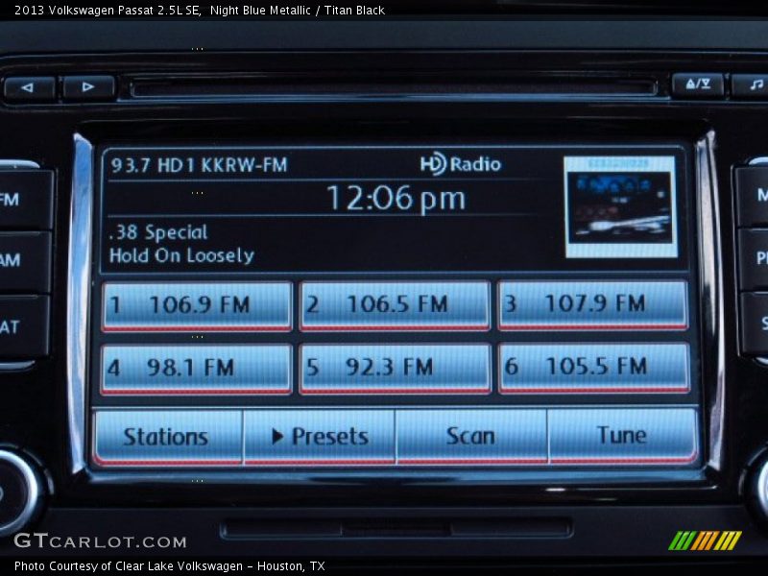This screenshot has width=768, height=576.
Task: Hit the eject disc button
Action: 698,84
